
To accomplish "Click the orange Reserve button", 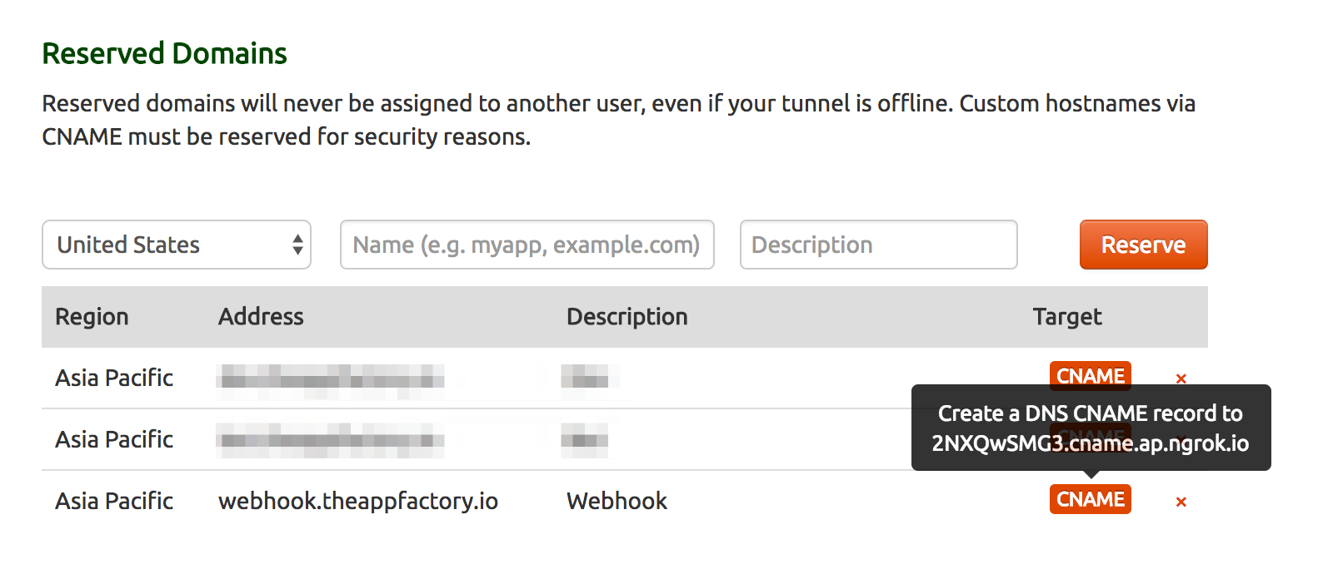I will [x=1143, y=245].
